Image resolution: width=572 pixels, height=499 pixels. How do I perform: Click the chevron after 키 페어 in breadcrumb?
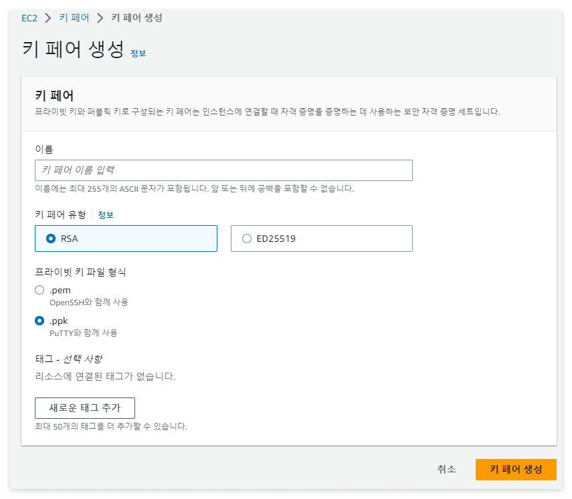tap(100, 18)
